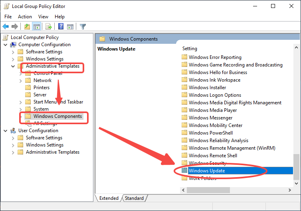Expand the Start Menu and Taskbar node
The width and height of the screenshot is (301, 211).
pos(20,102)
